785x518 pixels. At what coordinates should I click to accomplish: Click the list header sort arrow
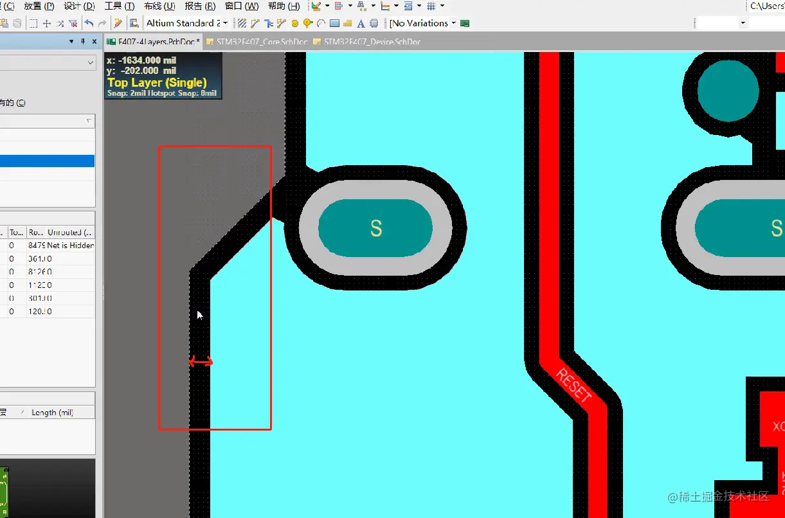tap(89, 121)
